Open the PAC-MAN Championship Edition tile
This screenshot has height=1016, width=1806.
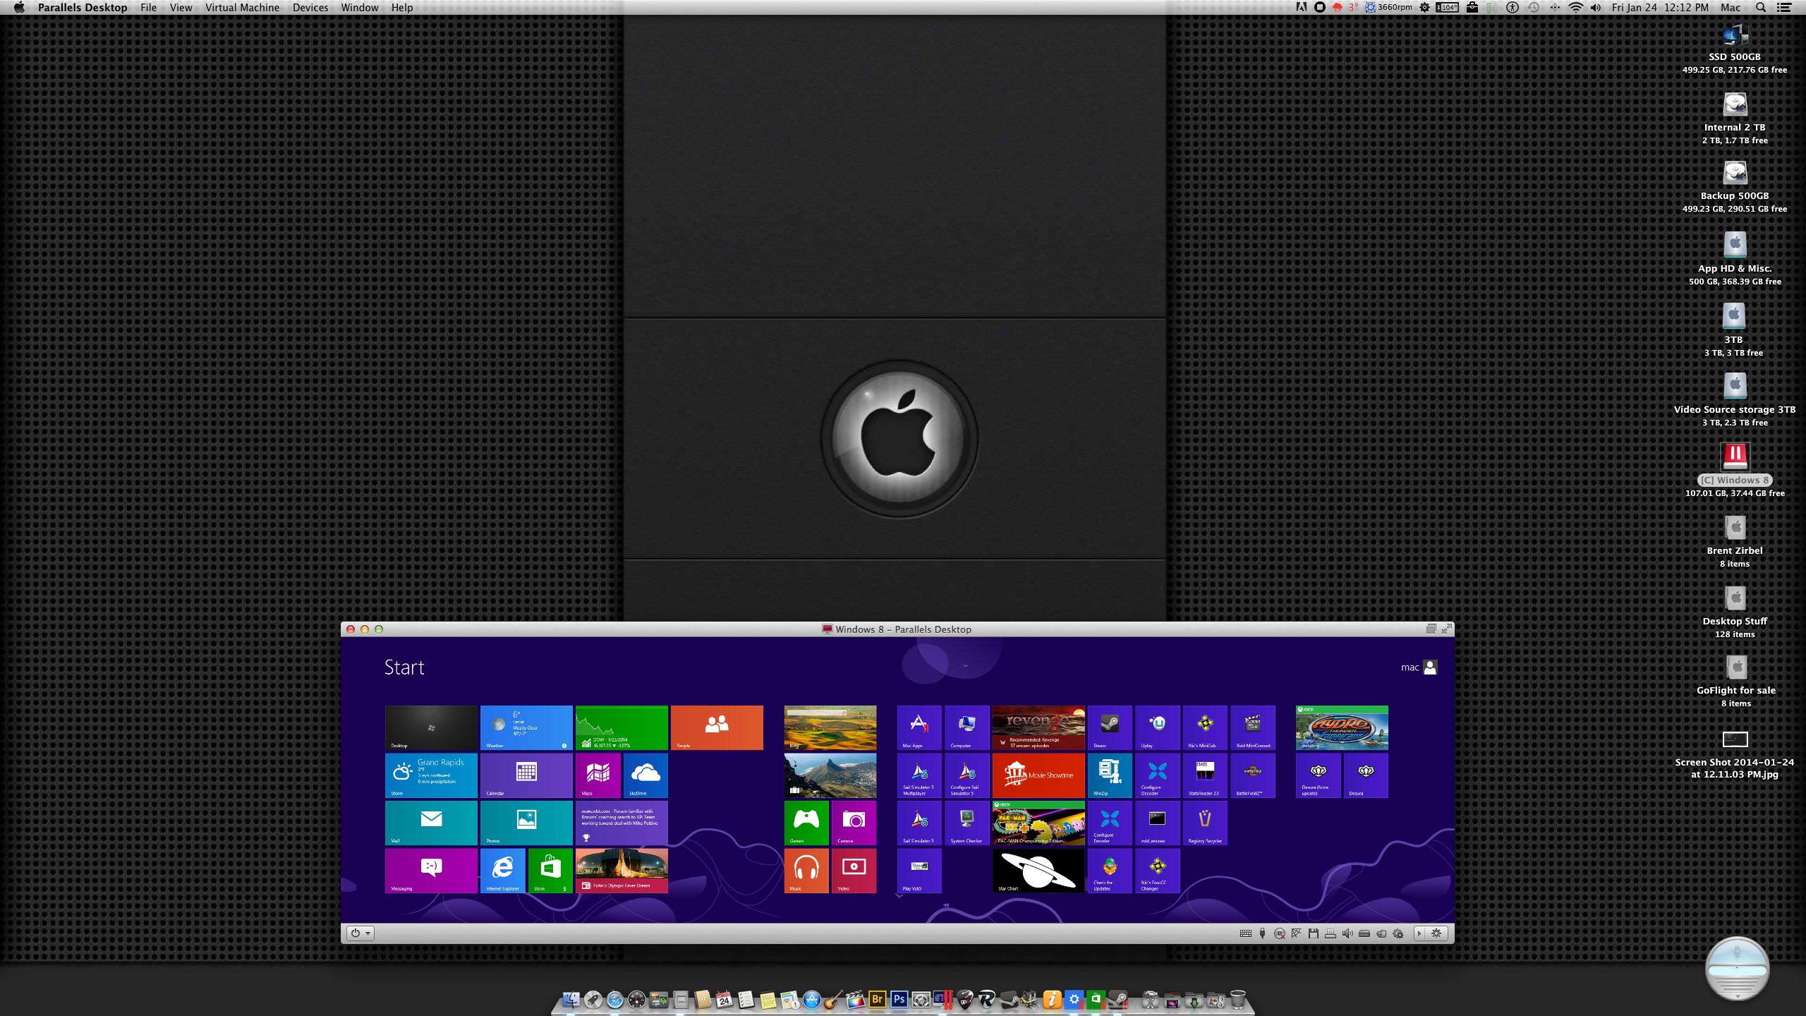point(1038,823)
